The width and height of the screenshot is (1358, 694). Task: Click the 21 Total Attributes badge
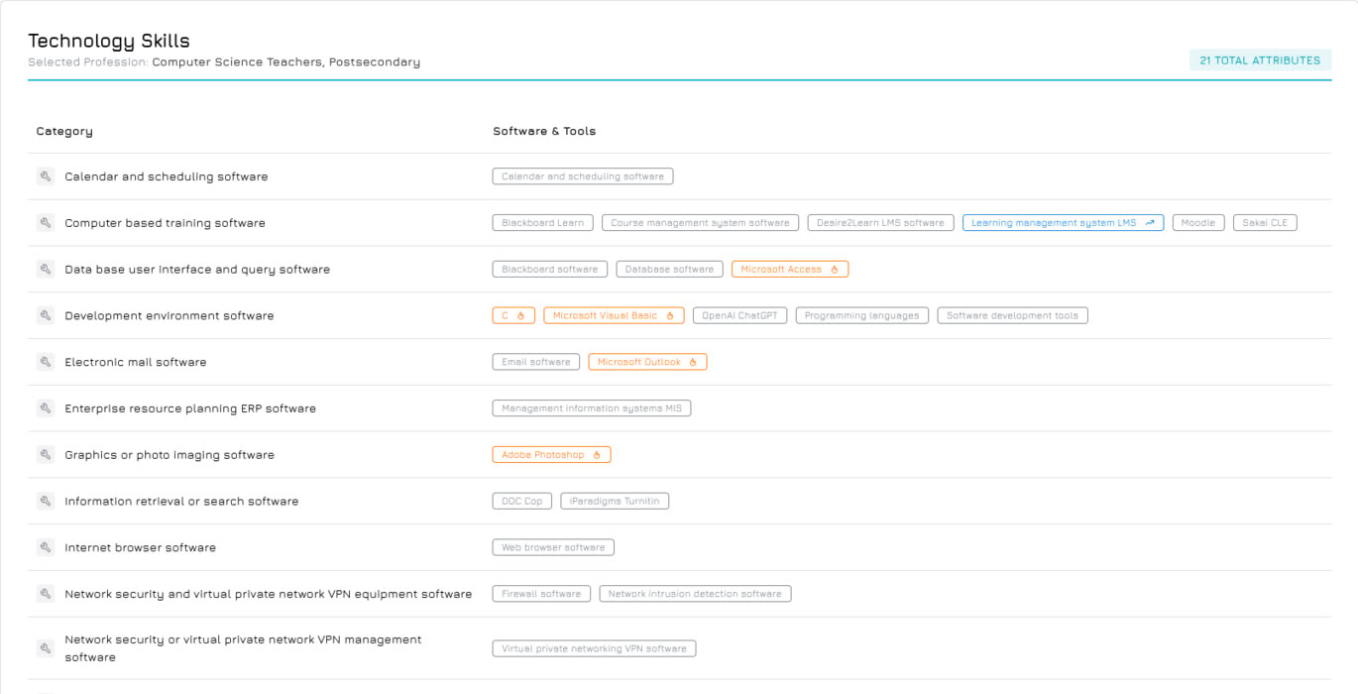tap(1260, 60)
